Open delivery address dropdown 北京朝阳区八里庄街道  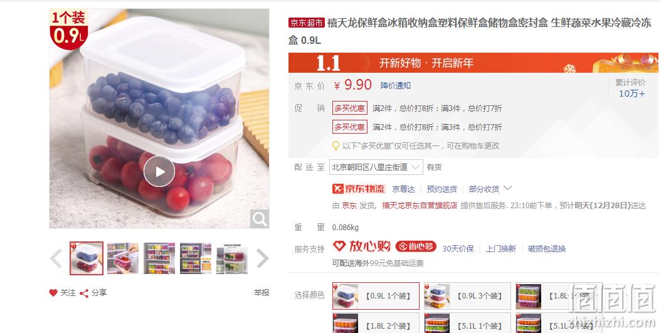tap(376, 167)
